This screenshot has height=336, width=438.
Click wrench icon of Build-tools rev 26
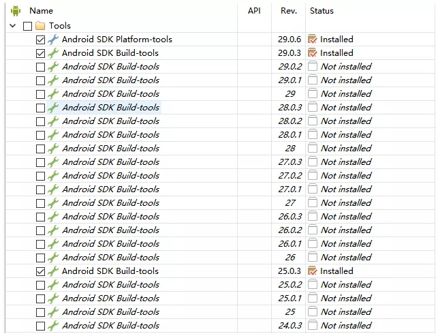coord(53,258)
